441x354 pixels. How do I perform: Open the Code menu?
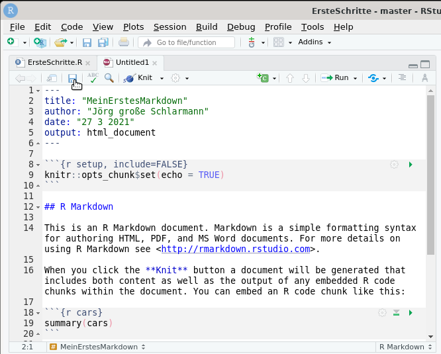72,27
